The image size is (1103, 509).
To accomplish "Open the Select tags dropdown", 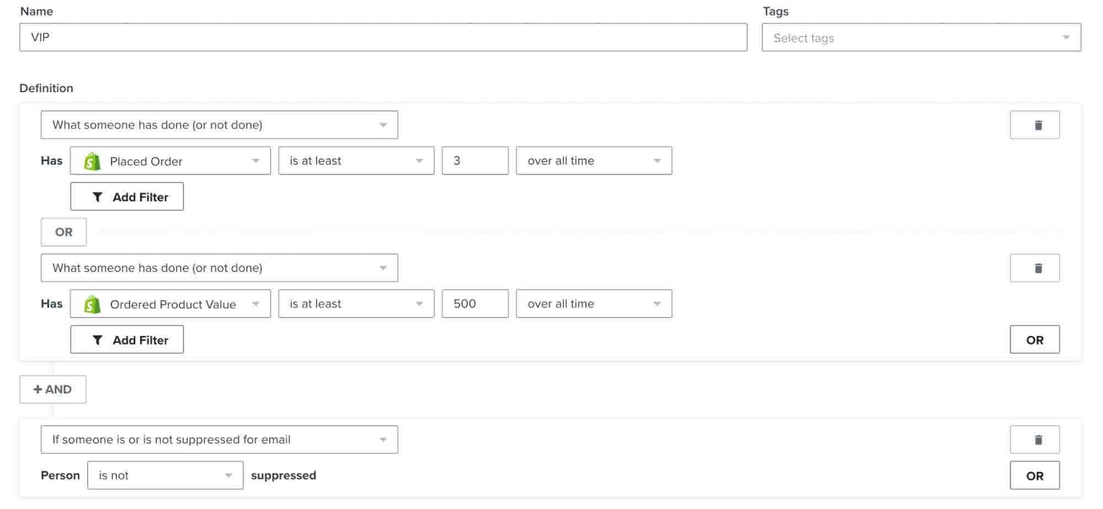I will tap(921, 37).
